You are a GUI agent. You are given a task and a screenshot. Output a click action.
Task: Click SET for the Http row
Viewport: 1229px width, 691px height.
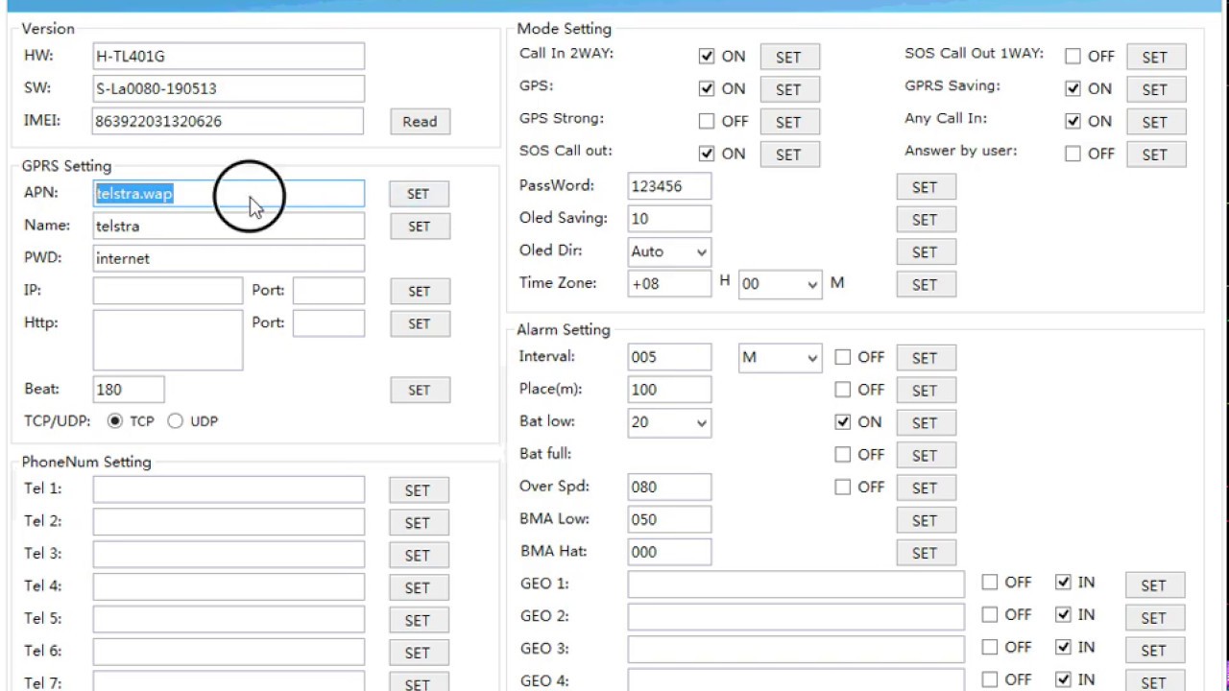click(x=420, y=324)
